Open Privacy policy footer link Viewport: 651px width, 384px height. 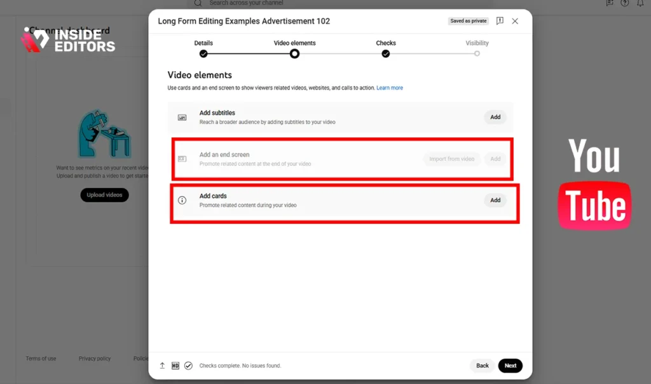coord(95,359)
